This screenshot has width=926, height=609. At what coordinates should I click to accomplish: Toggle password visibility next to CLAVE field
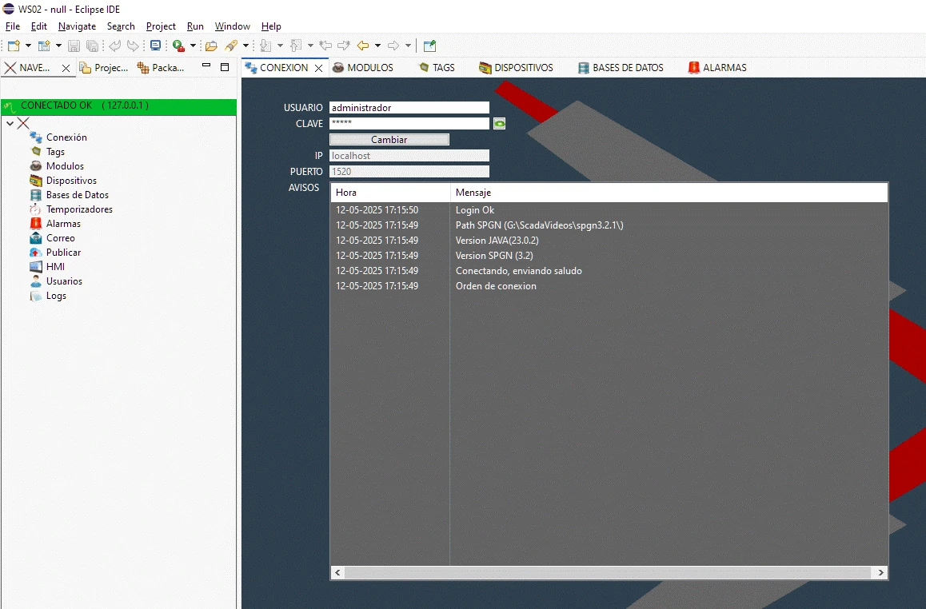(x=500, y=123)
